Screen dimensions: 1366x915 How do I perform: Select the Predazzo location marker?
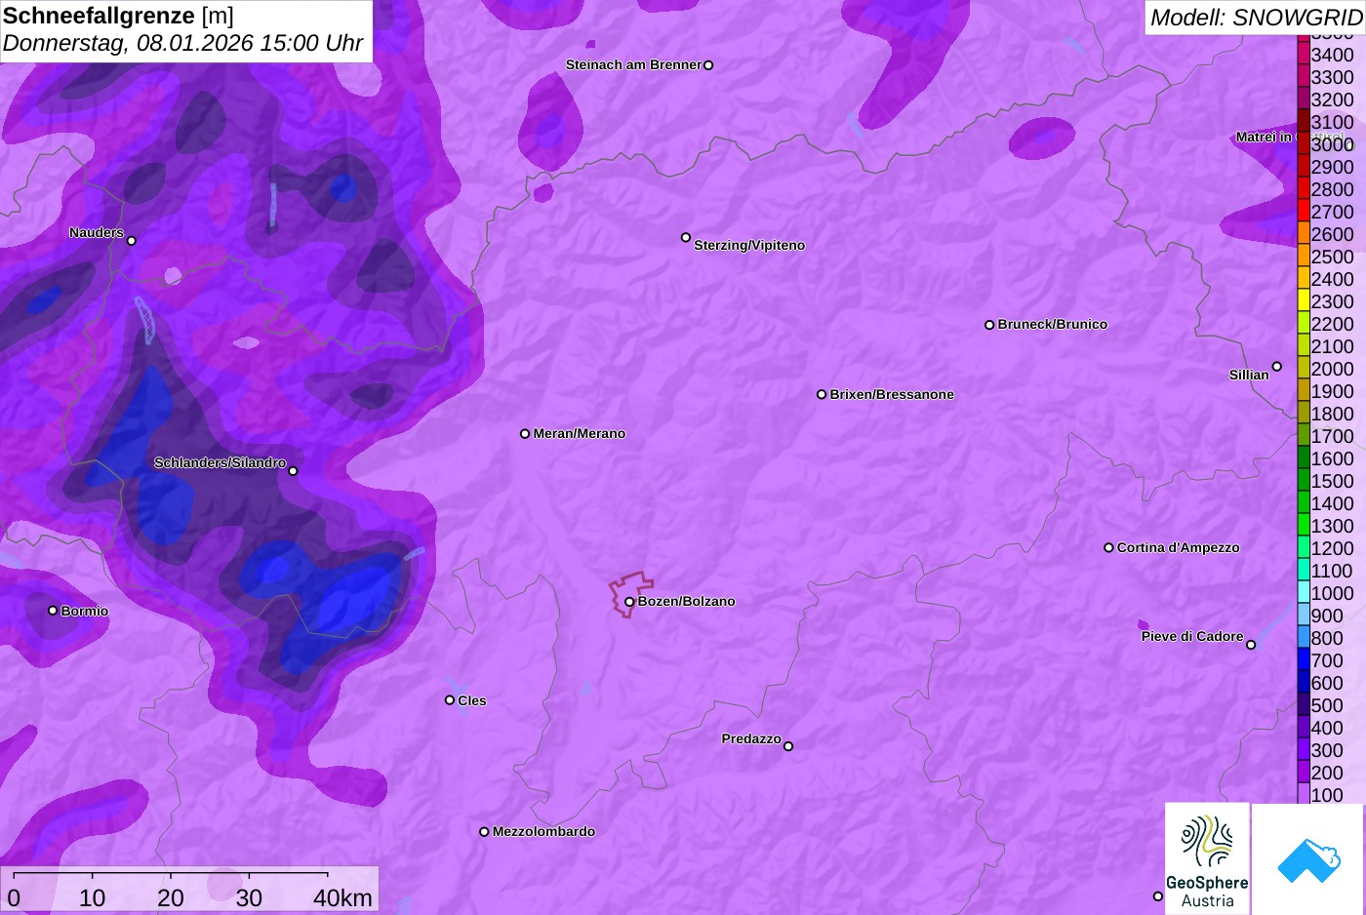click(x=788, y=746)
